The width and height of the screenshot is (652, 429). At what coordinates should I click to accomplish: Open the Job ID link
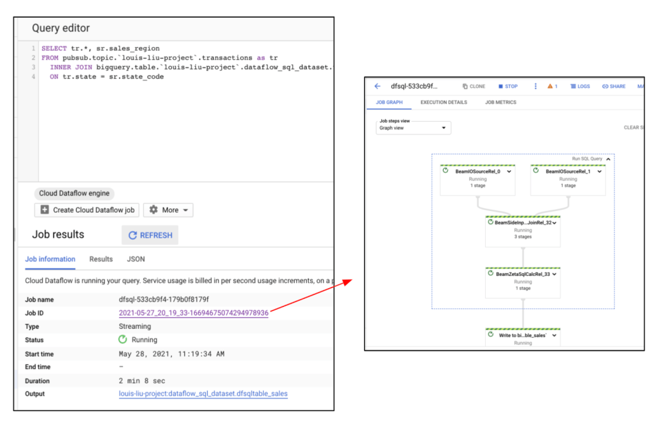tap(194, 313)
